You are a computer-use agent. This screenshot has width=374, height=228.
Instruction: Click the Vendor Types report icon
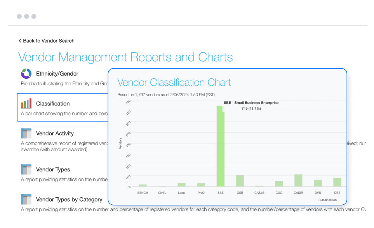[26, 169]
